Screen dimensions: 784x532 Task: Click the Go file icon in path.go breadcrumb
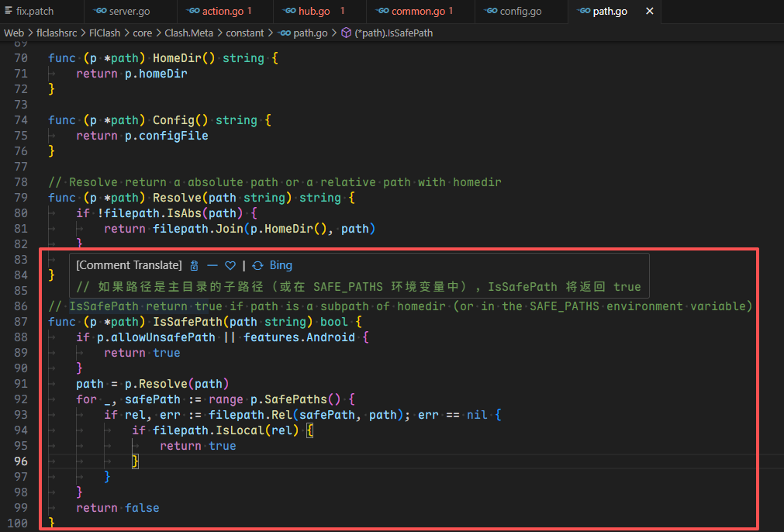click(x=284, y=33)
